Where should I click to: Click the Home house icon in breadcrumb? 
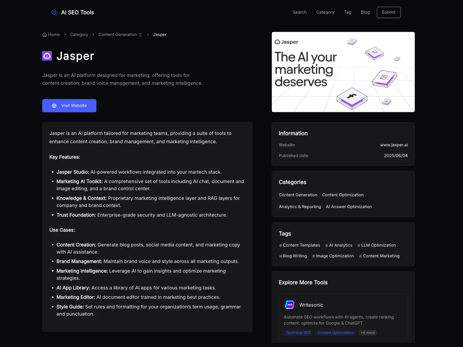point(45,35)
